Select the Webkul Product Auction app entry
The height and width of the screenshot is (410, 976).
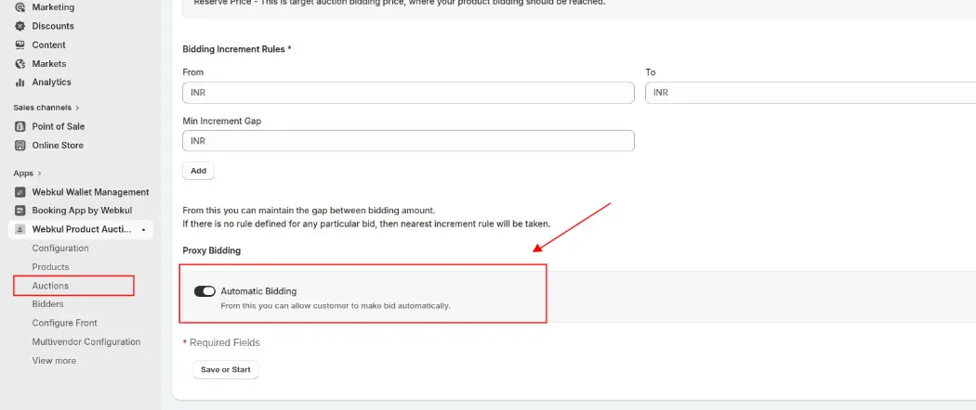(80, 229)
